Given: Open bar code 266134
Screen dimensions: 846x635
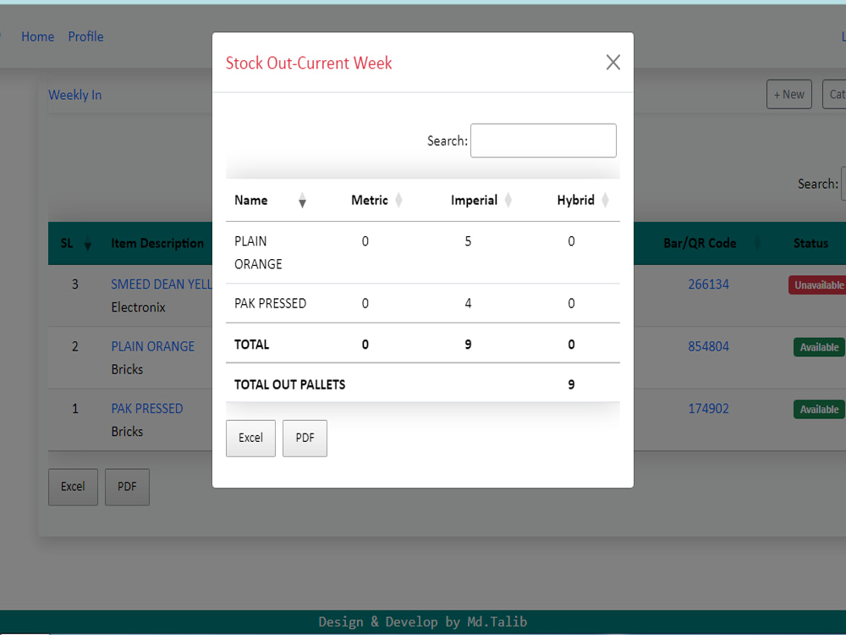Looking at the screenshot, I should tap(708, 284).
